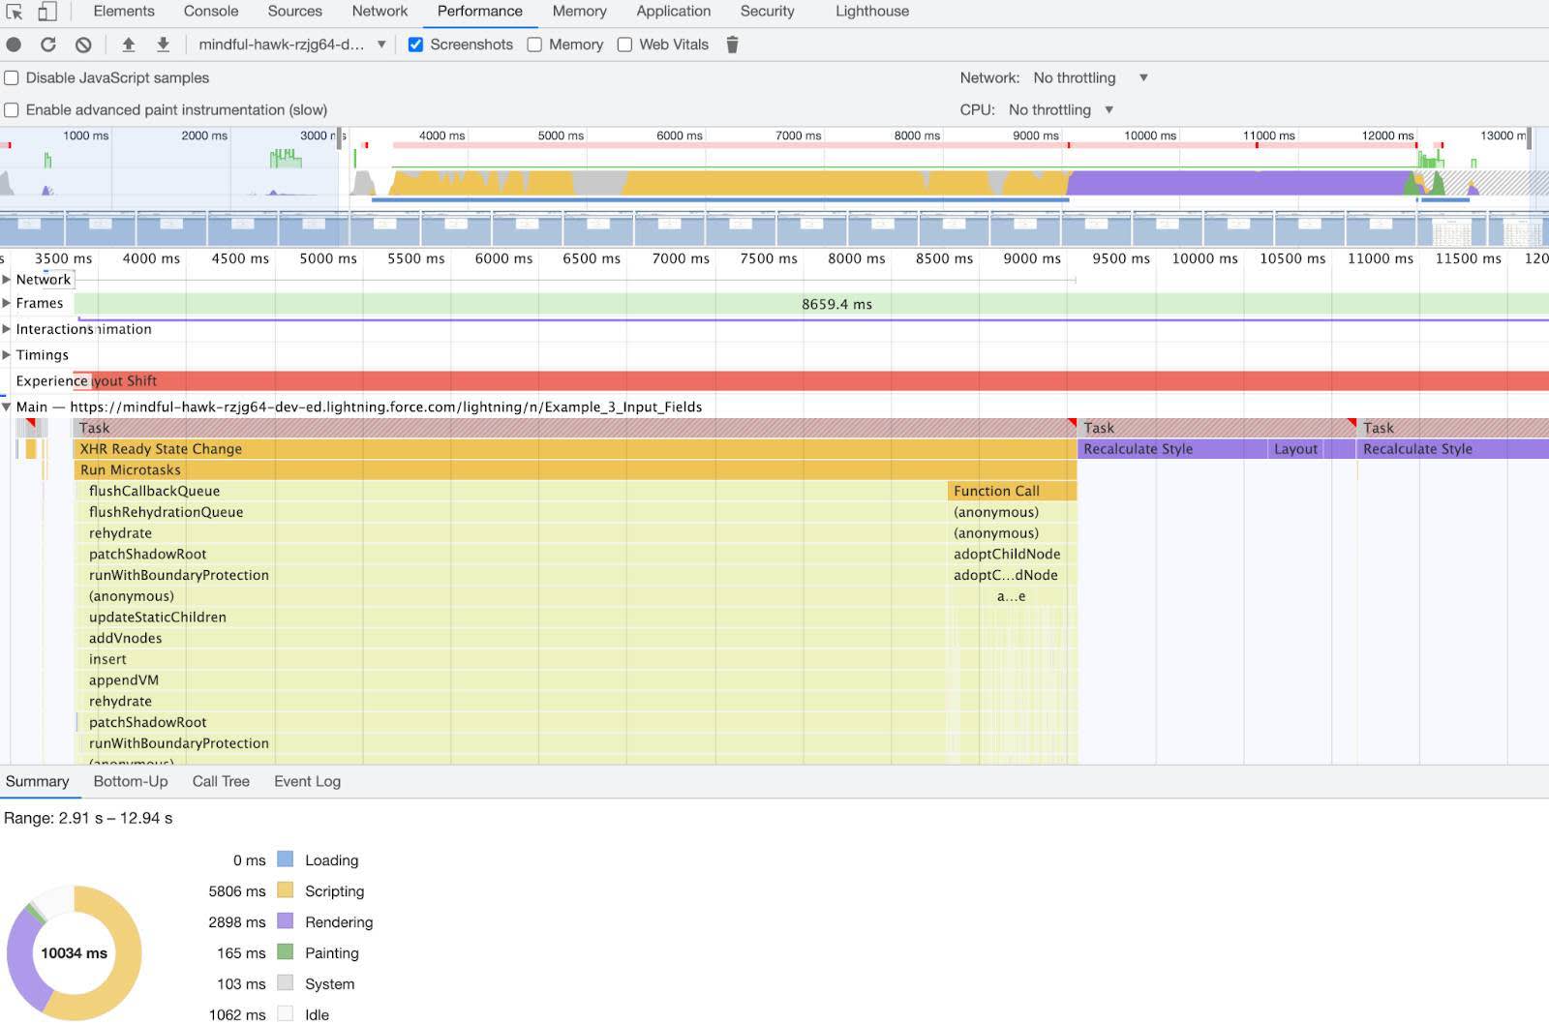The width and height of the screenshot is (1549, 1025).
Task: Start recording with the record button
Action: (14, 45)
